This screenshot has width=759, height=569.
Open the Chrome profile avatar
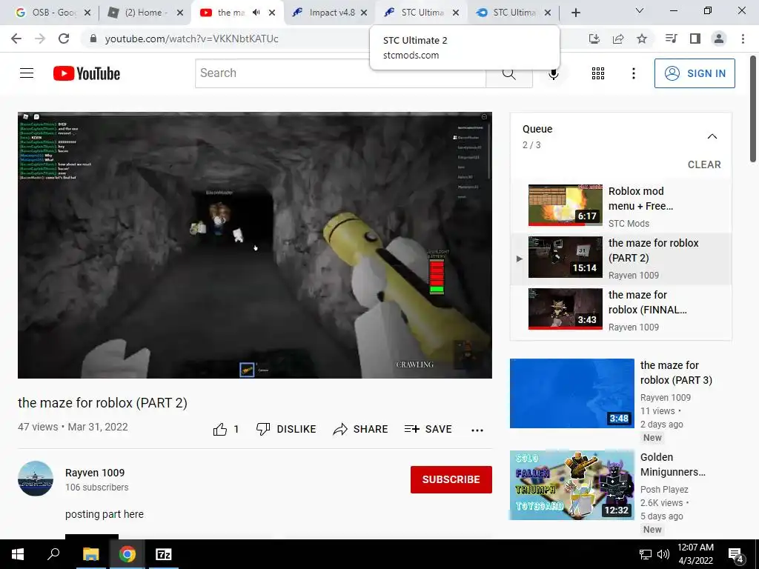(719, 39)
